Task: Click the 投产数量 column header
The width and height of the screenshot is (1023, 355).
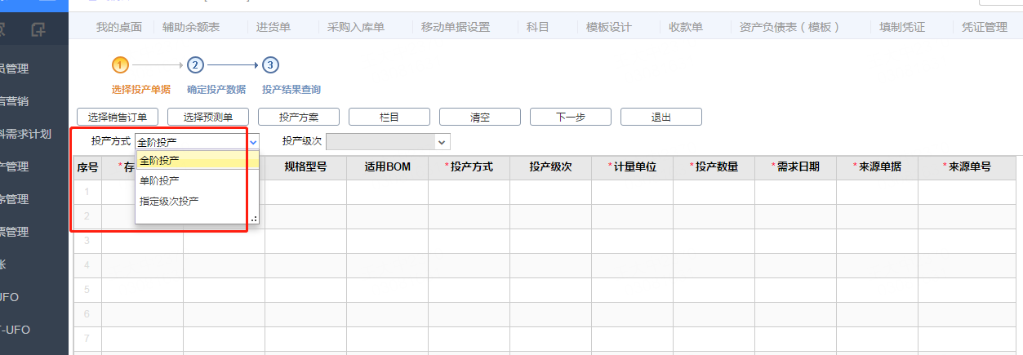Action: pyautogui.click(x=714, y=167)
